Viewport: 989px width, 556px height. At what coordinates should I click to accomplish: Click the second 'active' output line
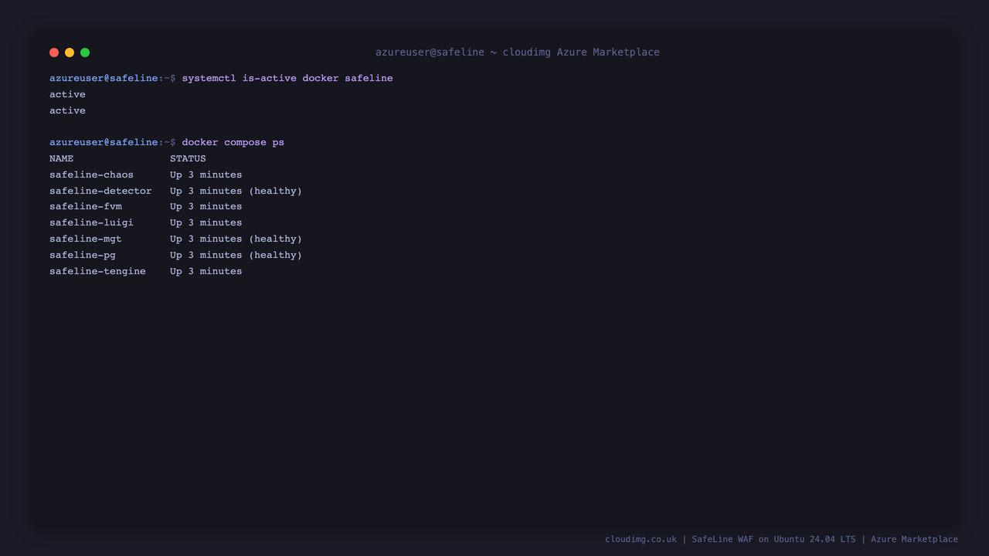tap(68, 110)
